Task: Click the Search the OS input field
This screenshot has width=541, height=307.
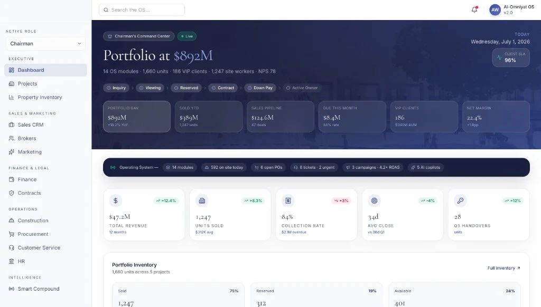Action: [x=142, y=10]
